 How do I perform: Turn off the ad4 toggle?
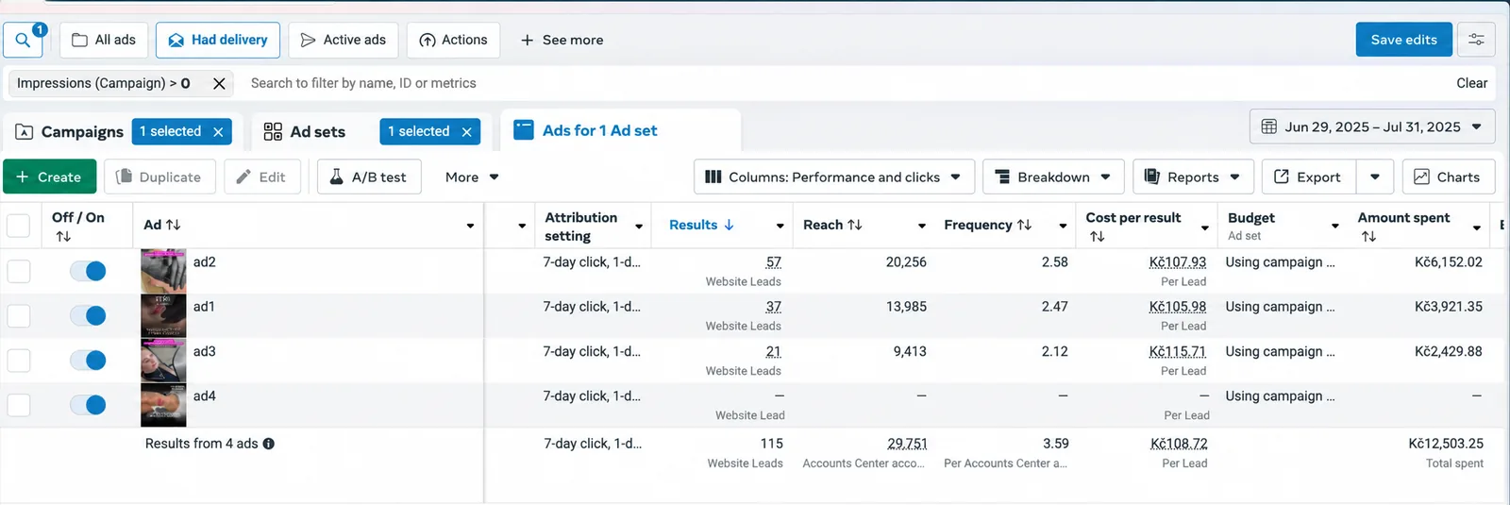pos(88,405)
